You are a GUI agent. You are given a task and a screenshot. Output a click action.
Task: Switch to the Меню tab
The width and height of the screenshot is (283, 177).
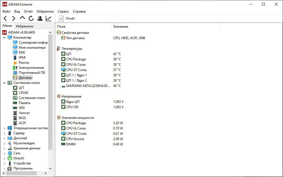click(x=7, y=26)
